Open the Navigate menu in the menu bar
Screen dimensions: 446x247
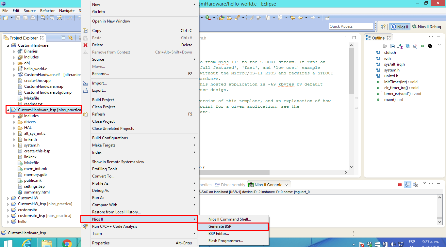(67, 11)
